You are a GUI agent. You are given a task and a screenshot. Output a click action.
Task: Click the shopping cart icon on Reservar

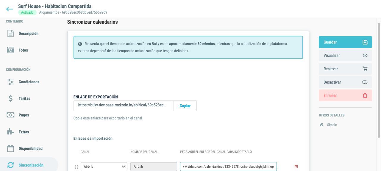click(x=365, y=69)
